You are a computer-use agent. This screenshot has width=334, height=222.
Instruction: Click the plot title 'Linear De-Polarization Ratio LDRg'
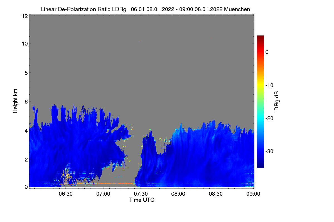tap(83, 9)
